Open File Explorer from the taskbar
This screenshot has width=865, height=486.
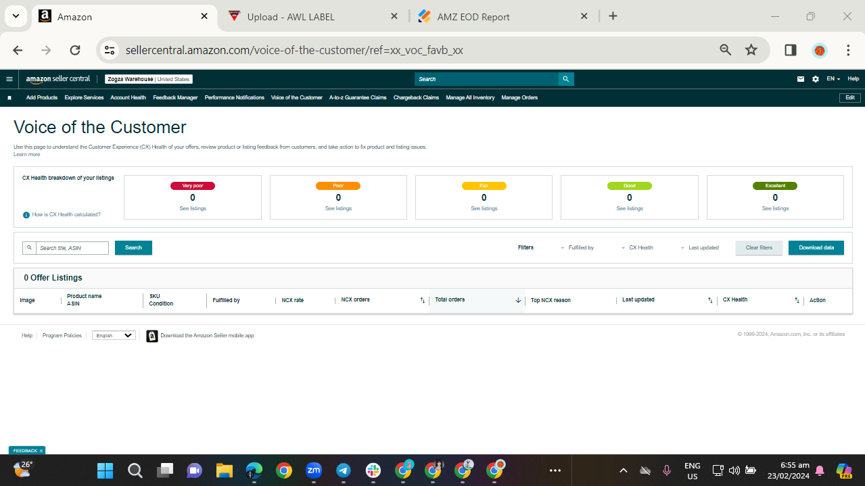[x=224, y=470]
